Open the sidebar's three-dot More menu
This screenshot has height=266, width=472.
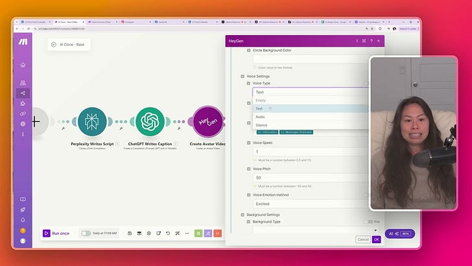coord(23,134)
